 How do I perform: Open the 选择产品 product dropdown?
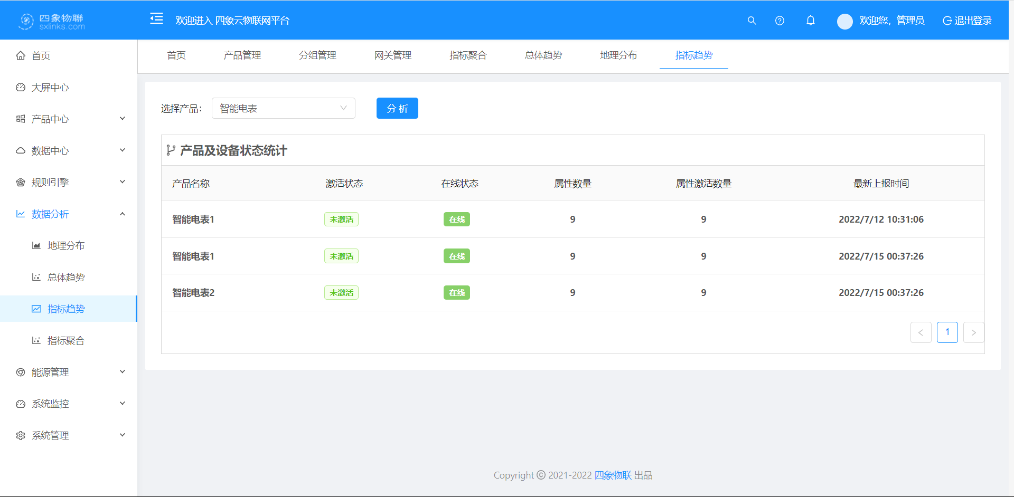tap(284, 108)
